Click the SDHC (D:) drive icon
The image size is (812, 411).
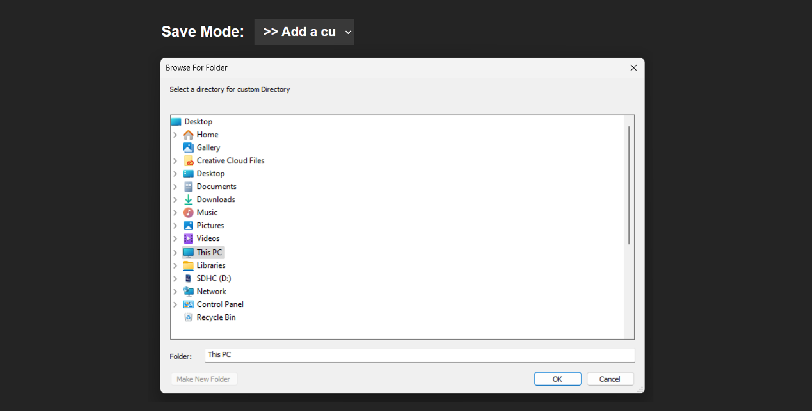[189, 278]
